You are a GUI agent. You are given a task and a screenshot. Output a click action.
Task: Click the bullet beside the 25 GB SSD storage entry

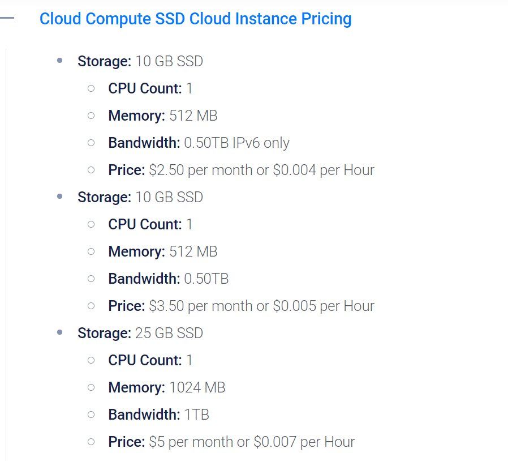pos(59,332)
